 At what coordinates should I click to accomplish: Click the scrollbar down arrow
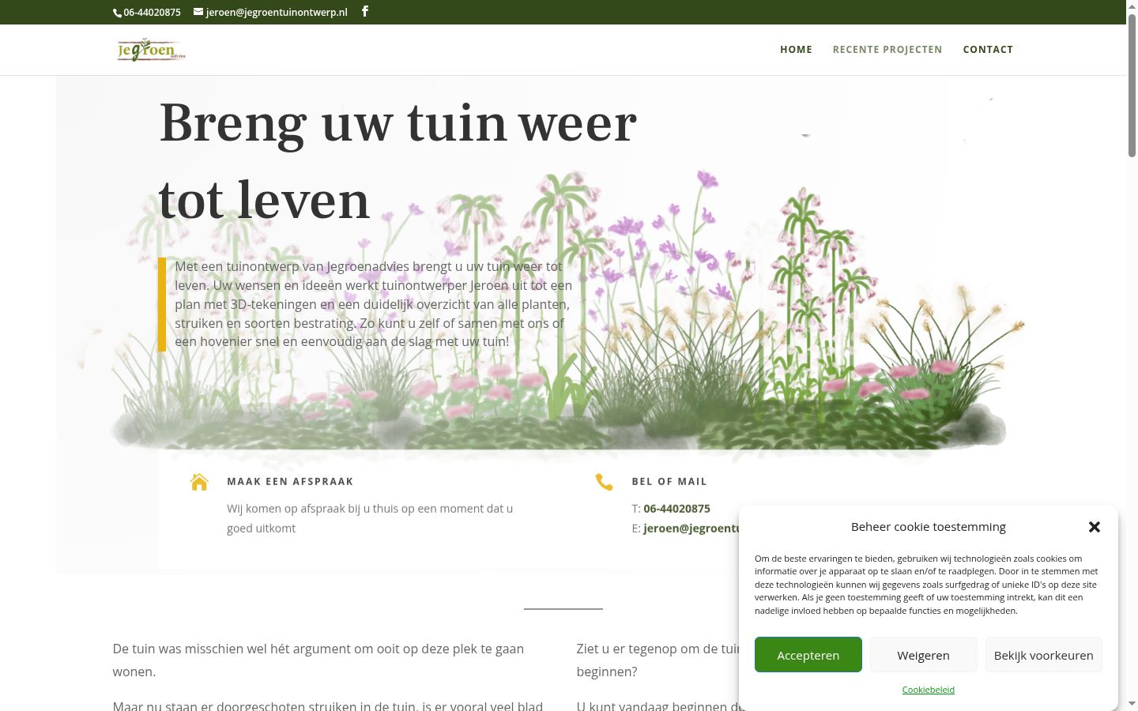[1132, 703]
